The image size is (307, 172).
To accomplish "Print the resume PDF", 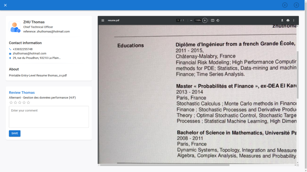I will coord(288,20).
